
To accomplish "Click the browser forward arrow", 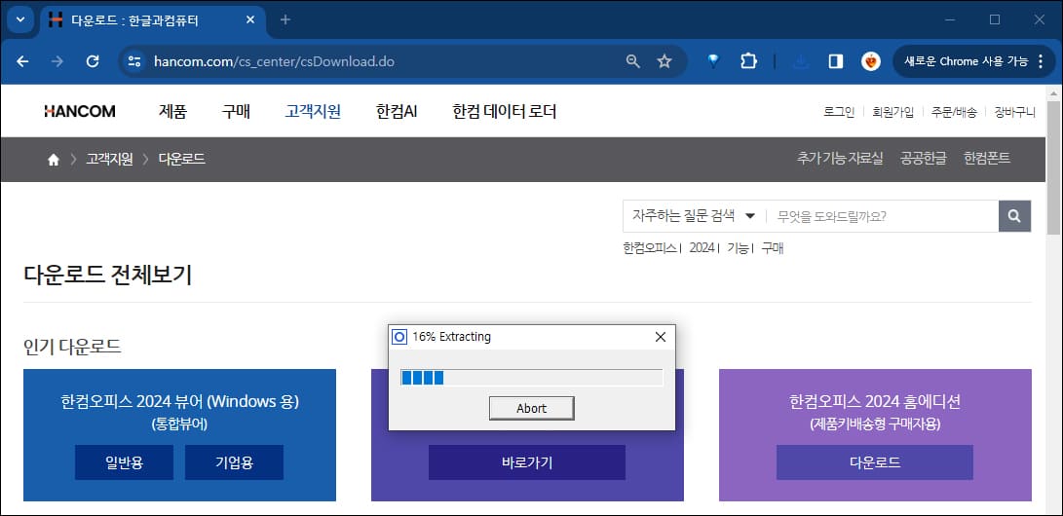I will pos(57,61).
